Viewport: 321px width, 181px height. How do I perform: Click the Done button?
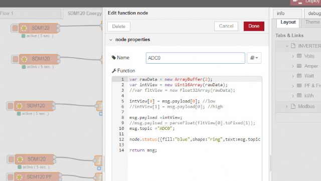pyautogui.click(x=254, y=26)
